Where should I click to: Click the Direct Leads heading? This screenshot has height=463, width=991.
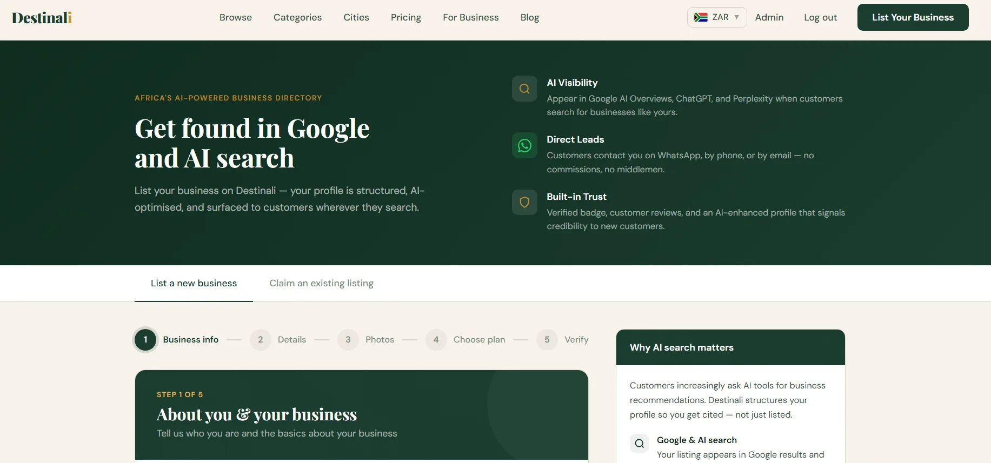point(575,139)
